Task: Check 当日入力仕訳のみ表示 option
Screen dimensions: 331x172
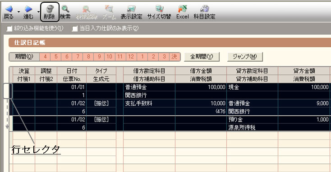Action: pos(75,28)
